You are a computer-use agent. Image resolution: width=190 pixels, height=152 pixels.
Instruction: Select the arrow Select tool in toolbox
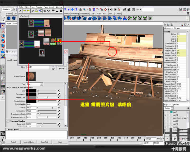(x=3, y=26)
